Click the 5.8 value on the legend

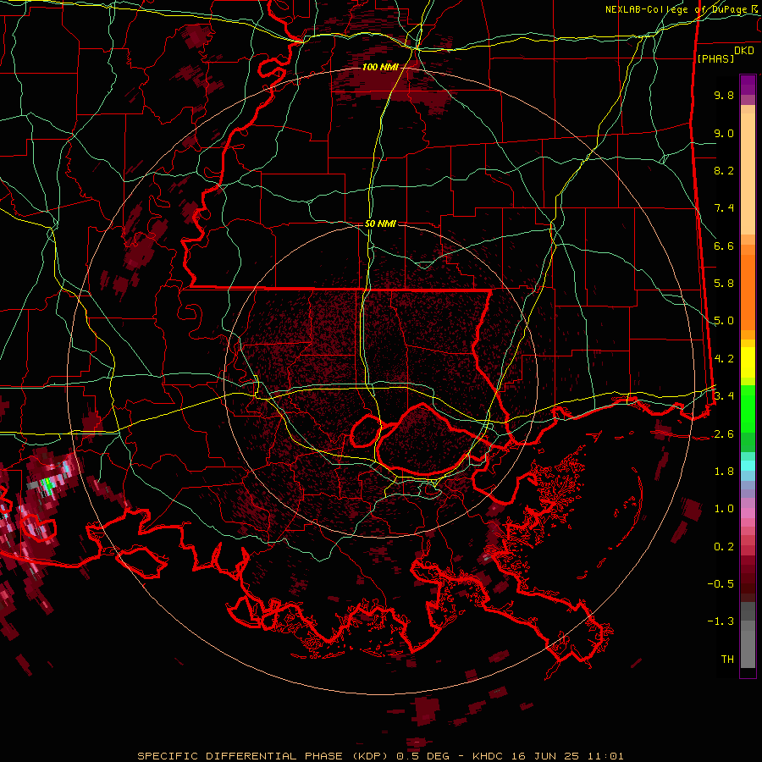[724, 284]
